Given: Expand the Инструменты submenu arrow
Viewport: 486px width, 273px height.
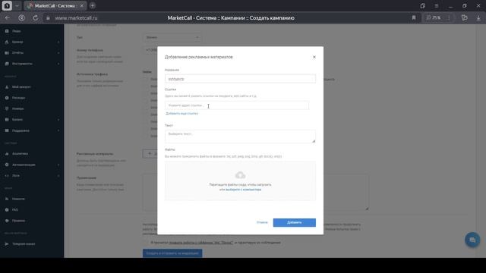Looking at the screenshot, I should [x=58, y=64].
